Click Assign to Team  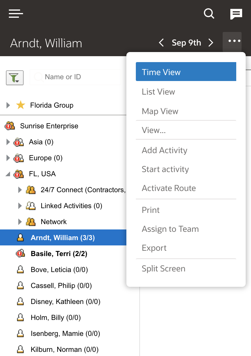(170, 229)
